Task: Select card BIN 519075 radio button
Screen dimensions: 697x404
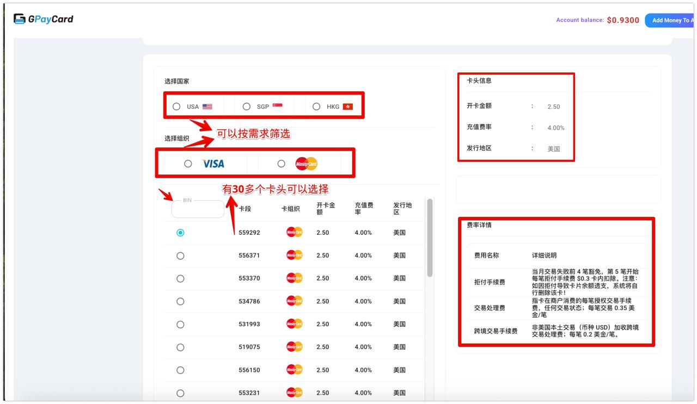Action: pyautogui.click(x=180, y=347)
